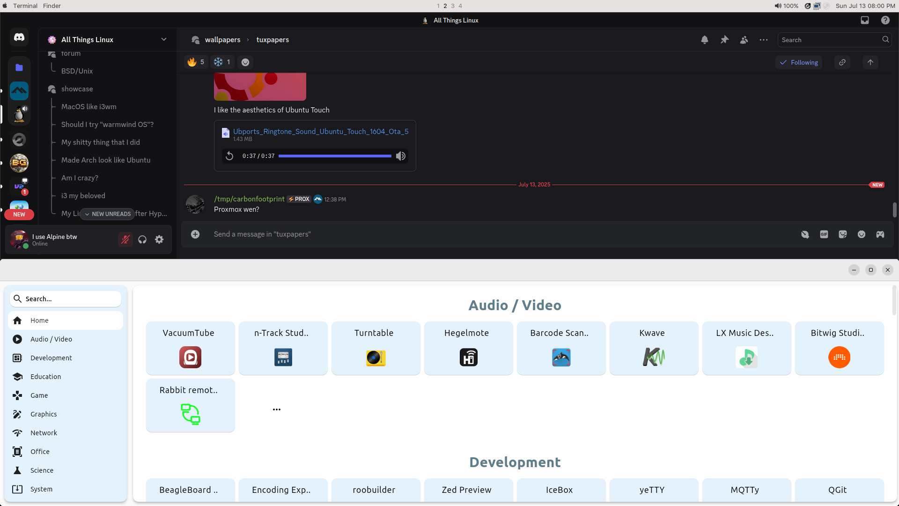Viewport: 899px width, 506px height.
Task: Open user settings gear icon
Action: 159,239
